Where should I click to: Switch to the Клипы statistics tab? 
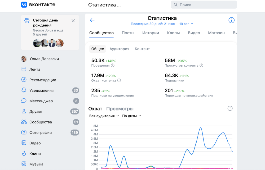pos(173,33)
